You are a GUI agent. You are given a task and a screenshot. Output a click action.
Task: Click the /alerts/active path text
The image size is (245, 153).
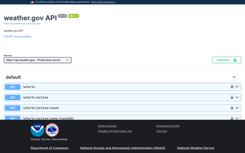(35, 98)
